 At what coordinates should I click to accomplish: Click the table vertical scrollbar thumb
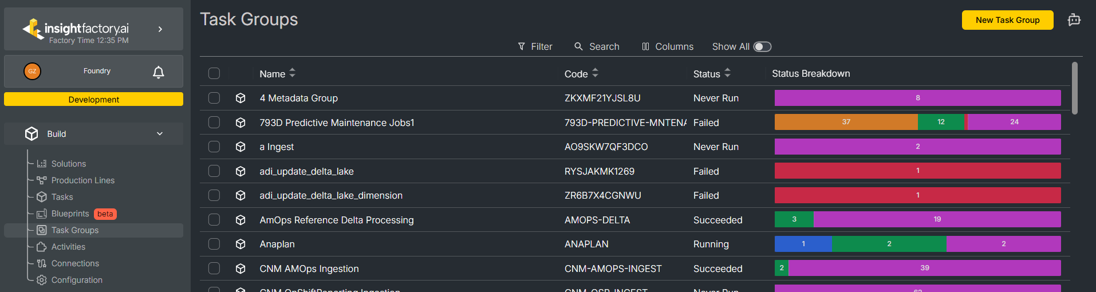[1075, 88]
